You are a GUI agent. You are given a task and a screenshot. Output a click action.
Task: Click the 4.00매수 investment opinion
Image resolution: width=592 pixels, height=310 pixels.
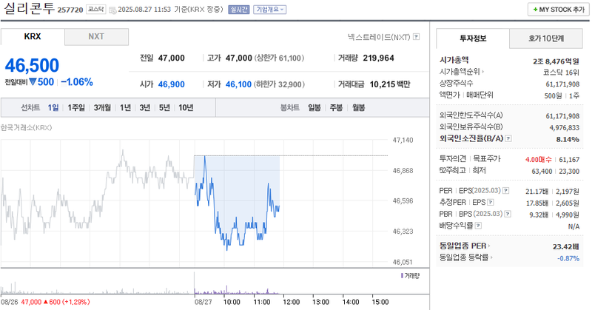pyautogui.click(x=539, y=160)
